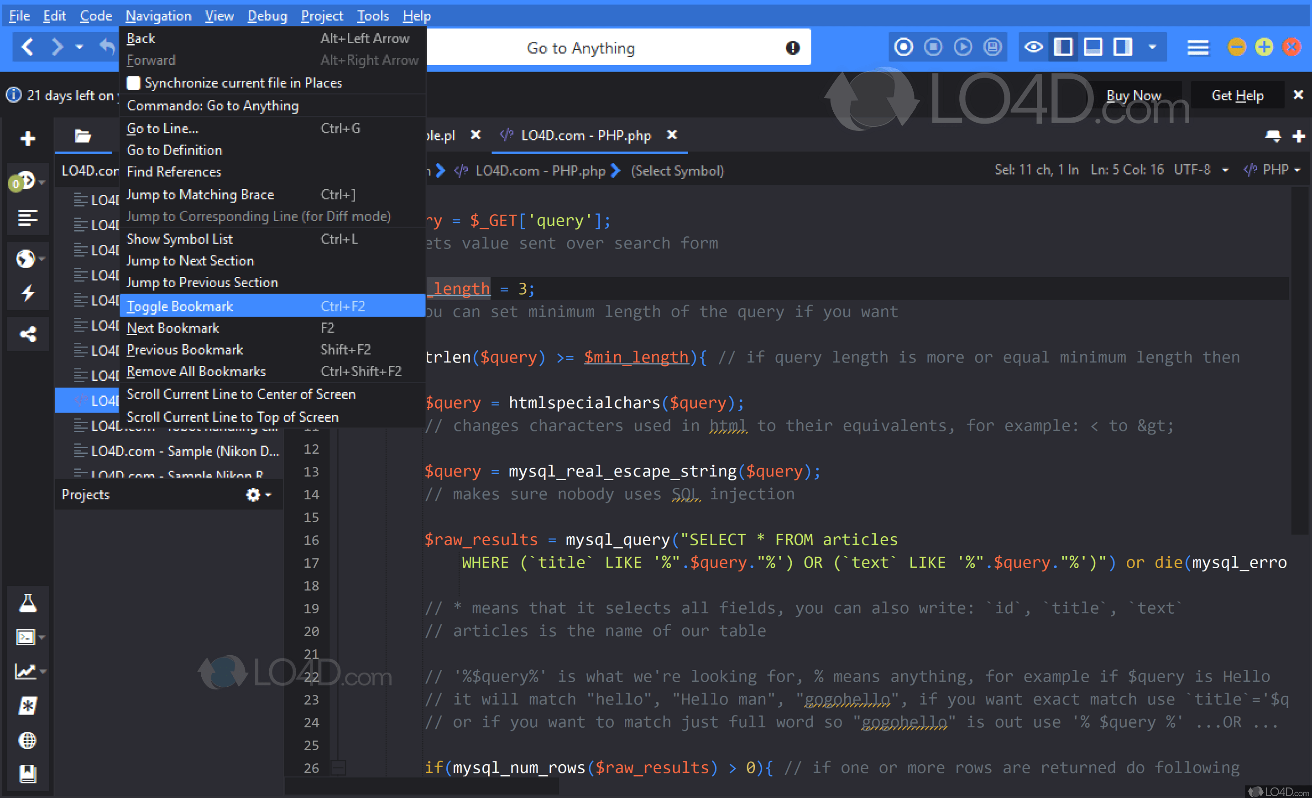Click the jump back arrow icon
The width and height of the screenshot is (1312, 798).
107,47
